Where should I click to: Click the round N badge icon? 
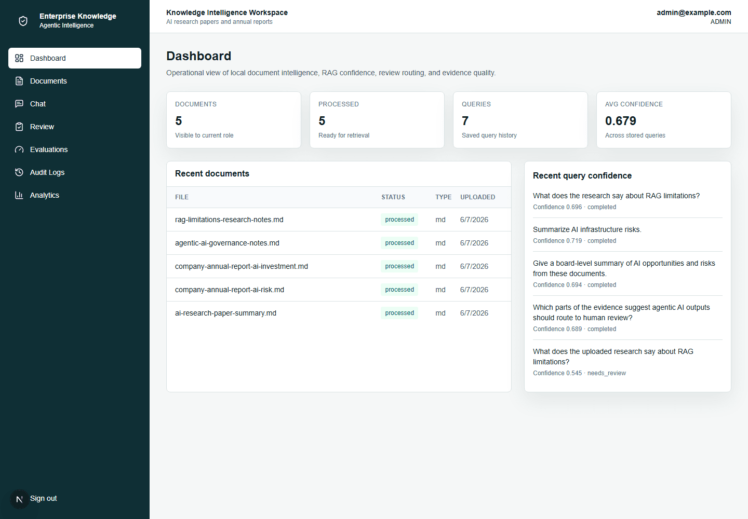point(20,499)
